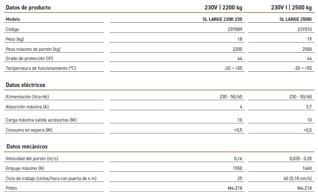Click the 'Datos mecánicos' section heading
Viewport: 318px width, 195px height.
pos(27,147)
